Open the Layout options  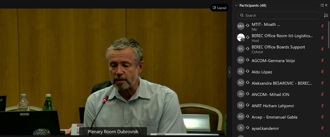[219, 8]
